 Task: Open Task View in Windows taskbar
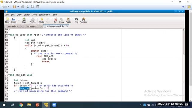click(x=12, y=105)
